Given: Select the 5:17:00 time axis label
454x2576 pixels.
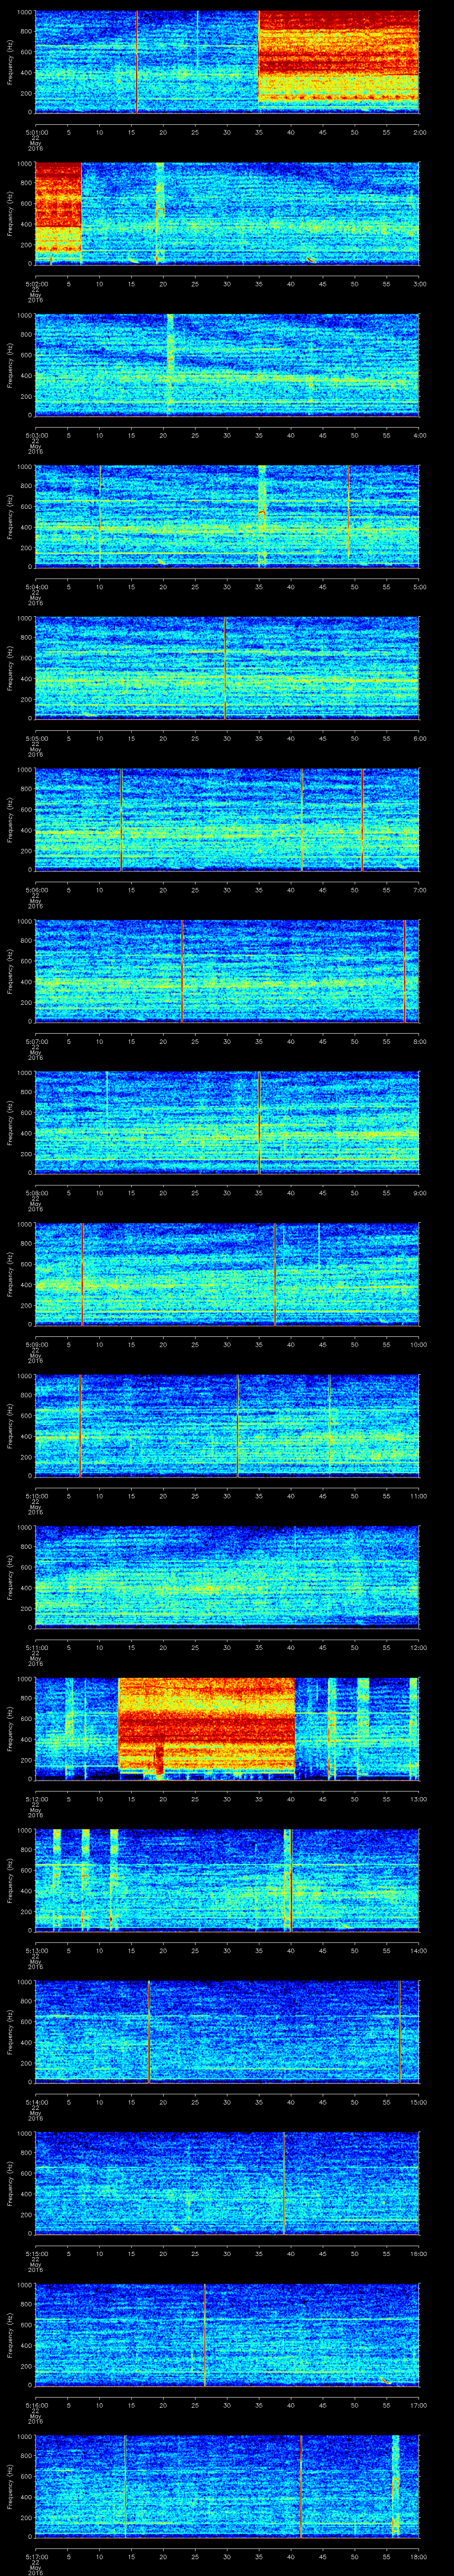Looking at the screenshot, I should pyautogui.click(x=36, y=2556).
